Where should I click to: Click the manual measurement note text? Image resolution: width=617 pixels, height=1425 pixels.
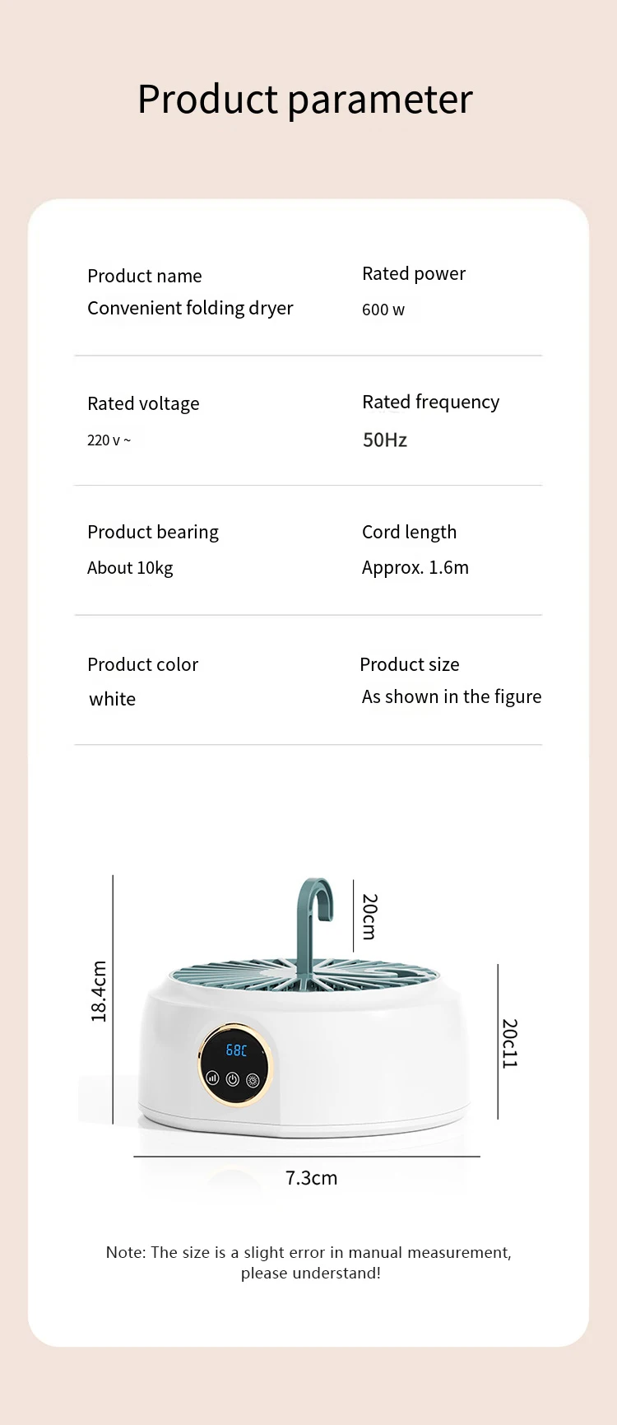tap(308, 1262)
